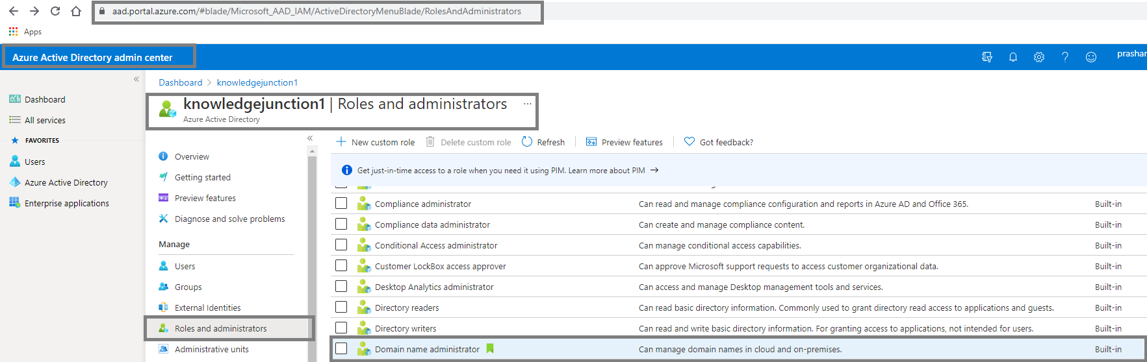Viewport: 1147px width, 362px height.
Task: Open the Desktop Analytics administrator role
Action: [x=434, y=287]
